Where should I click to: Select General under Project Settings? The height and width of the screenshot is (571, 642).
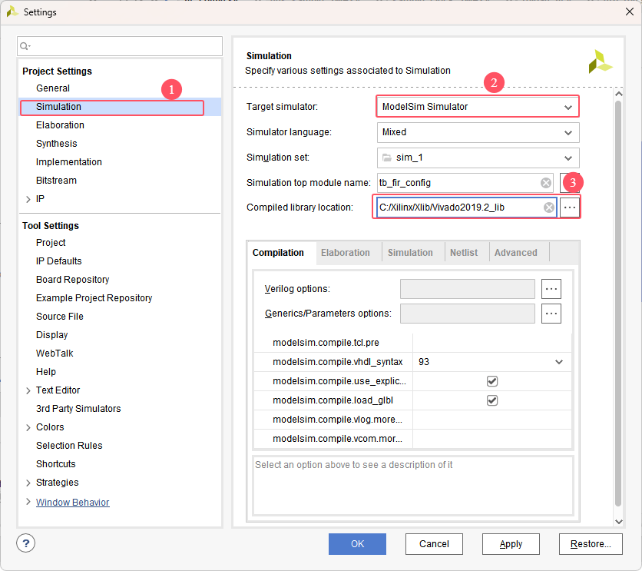point(53,88)
